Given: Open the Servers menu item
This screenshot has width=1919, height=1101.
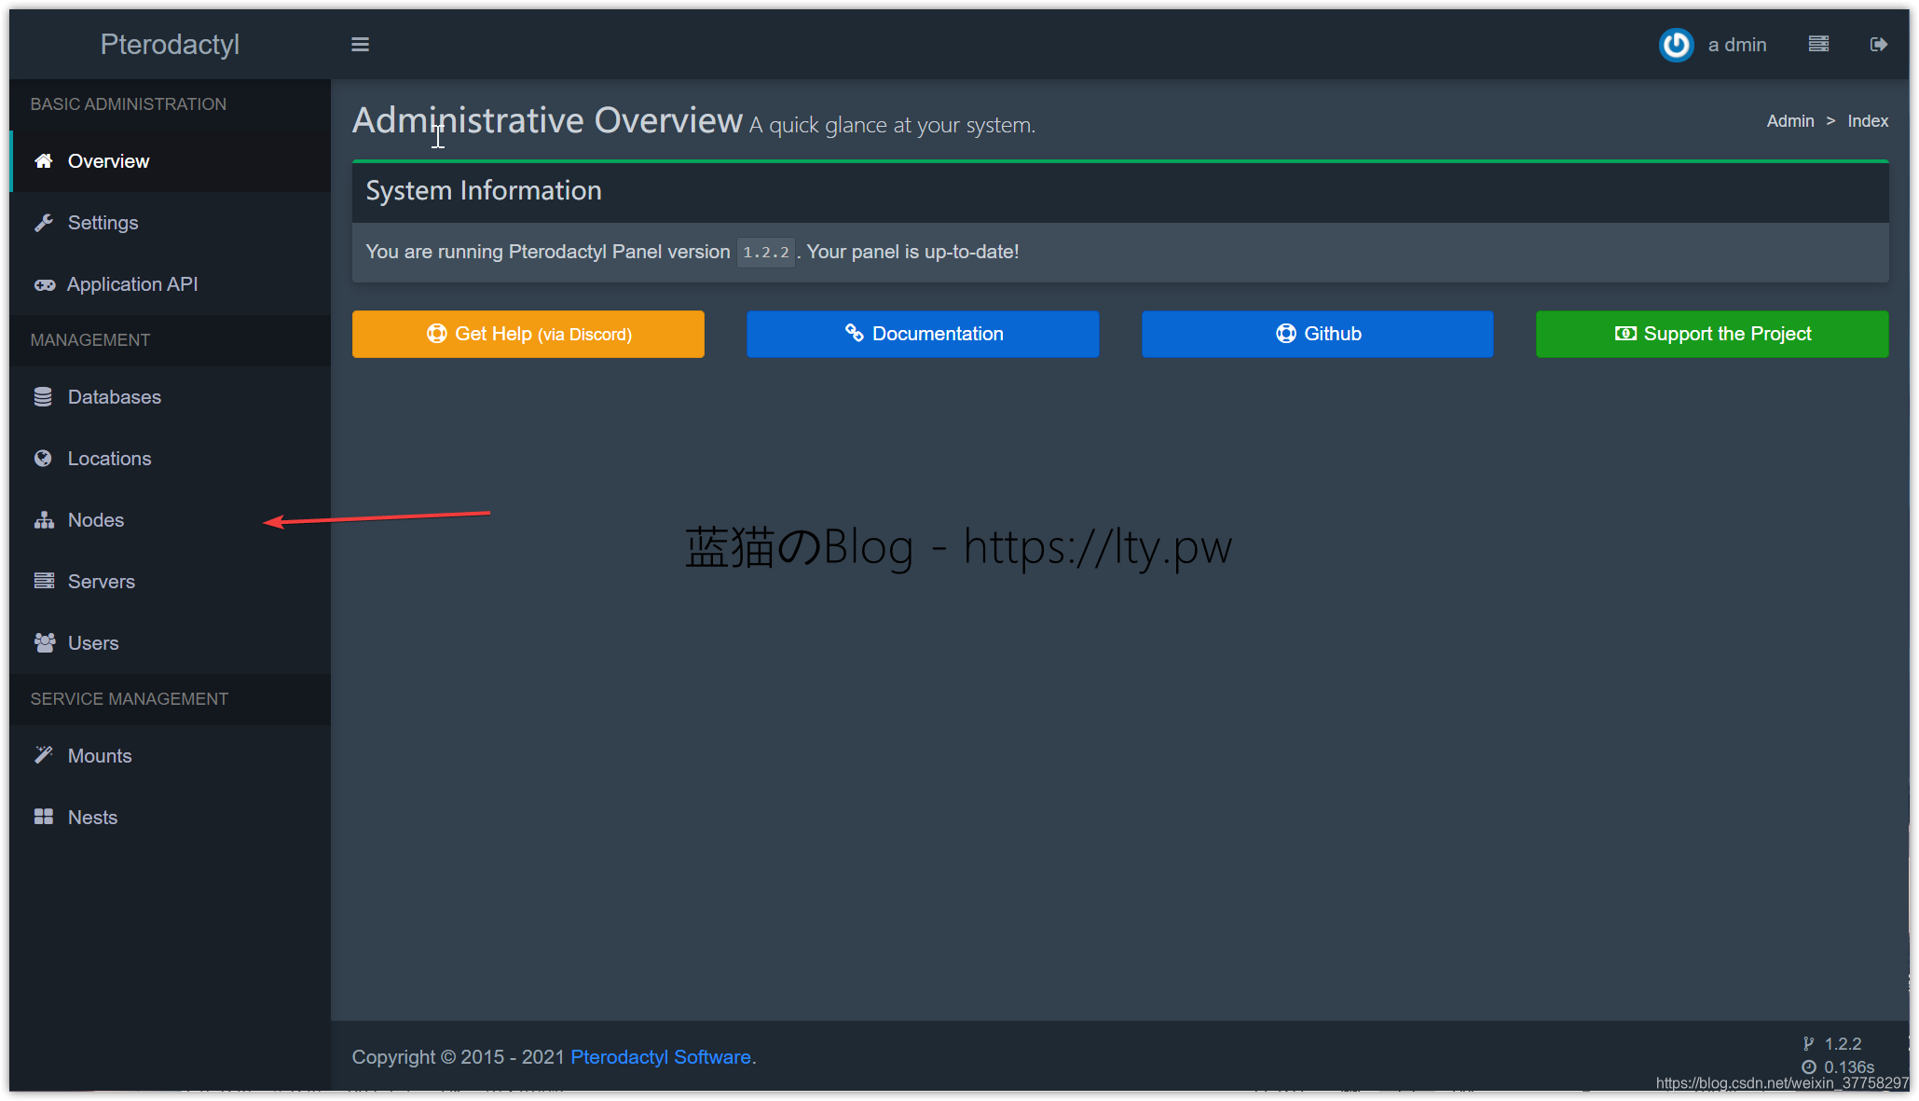Looking at the screenshot, I should click(101, 582).
